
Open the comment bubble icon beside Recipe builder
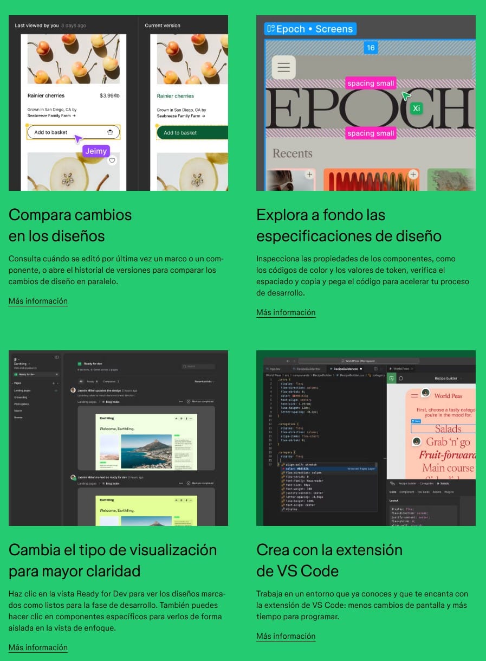pos(401,378)
